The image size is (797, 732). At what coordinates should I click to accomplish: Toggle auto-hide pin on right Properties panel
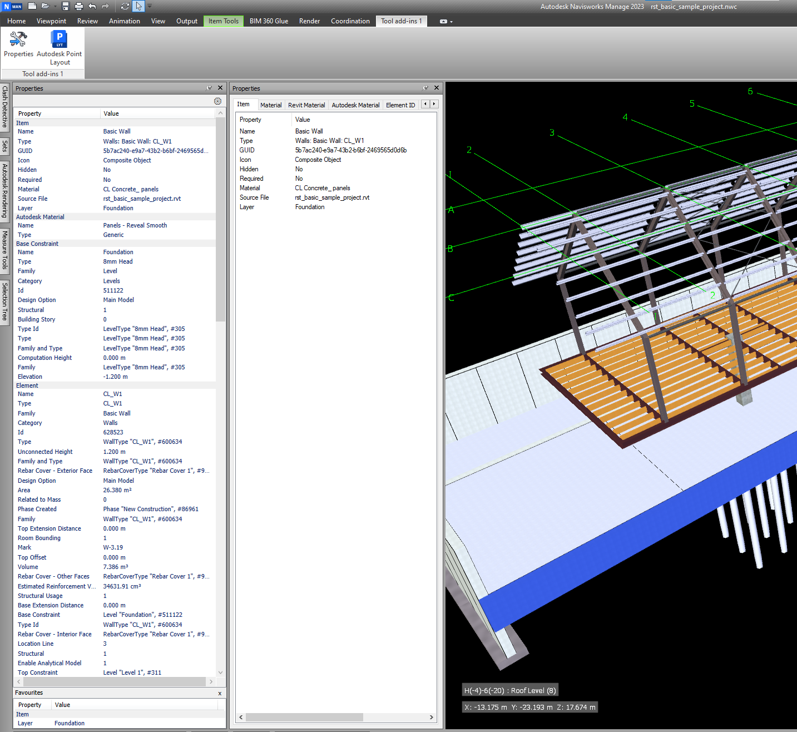425,88
